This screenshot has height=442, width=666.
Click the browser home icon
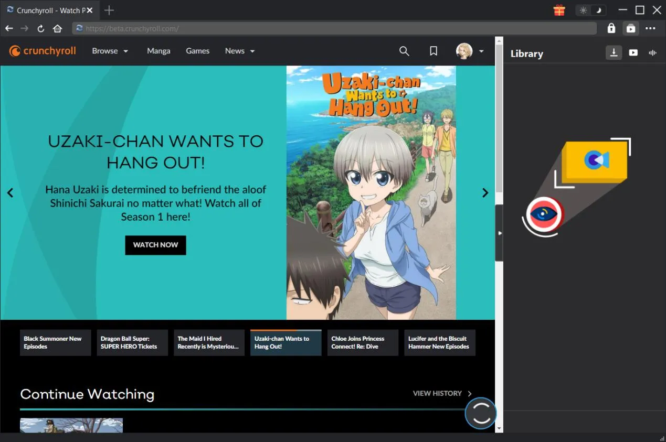point(58,28)
